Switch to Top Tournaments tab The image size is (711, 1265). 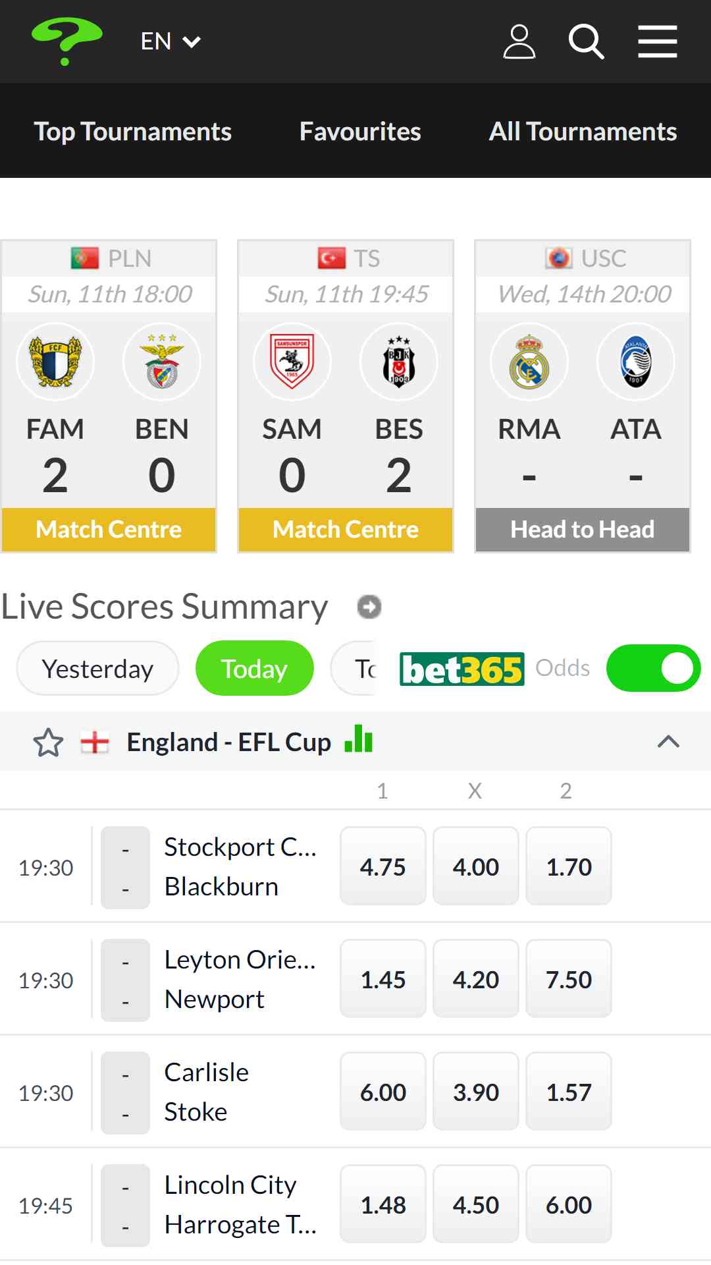tap(133, 131)
